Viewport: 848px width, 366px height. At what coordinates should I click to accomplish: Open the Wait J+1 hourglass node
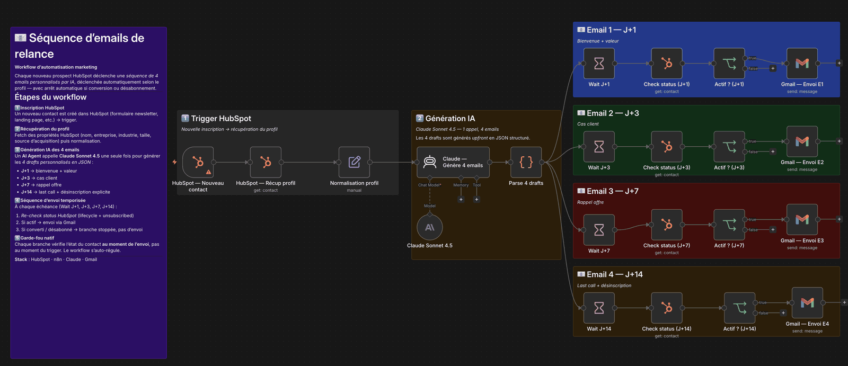pyautogui.click(x=599, y=64)
